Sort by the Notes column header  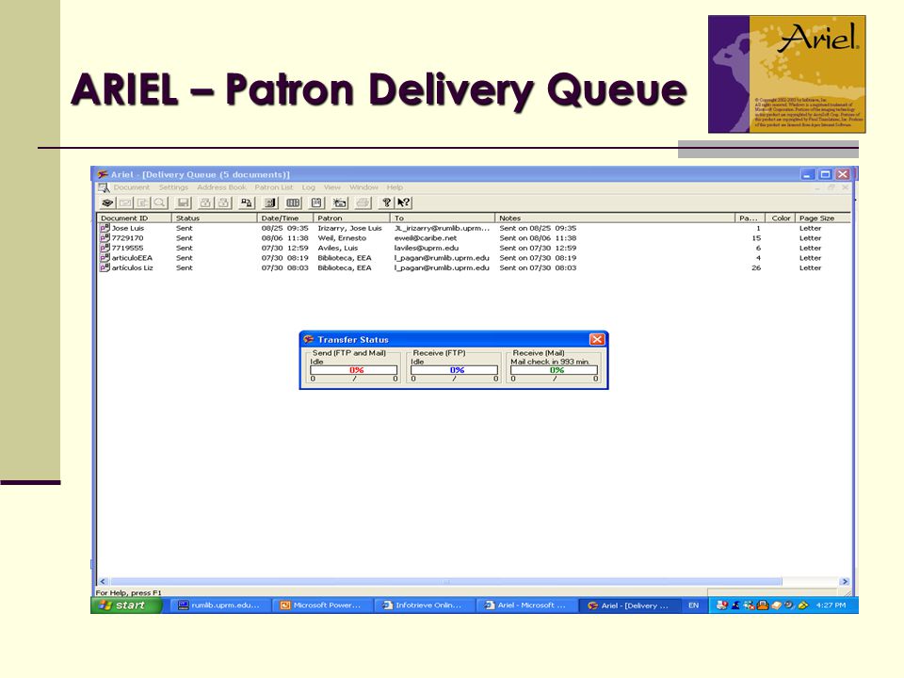tap(615, 218)
